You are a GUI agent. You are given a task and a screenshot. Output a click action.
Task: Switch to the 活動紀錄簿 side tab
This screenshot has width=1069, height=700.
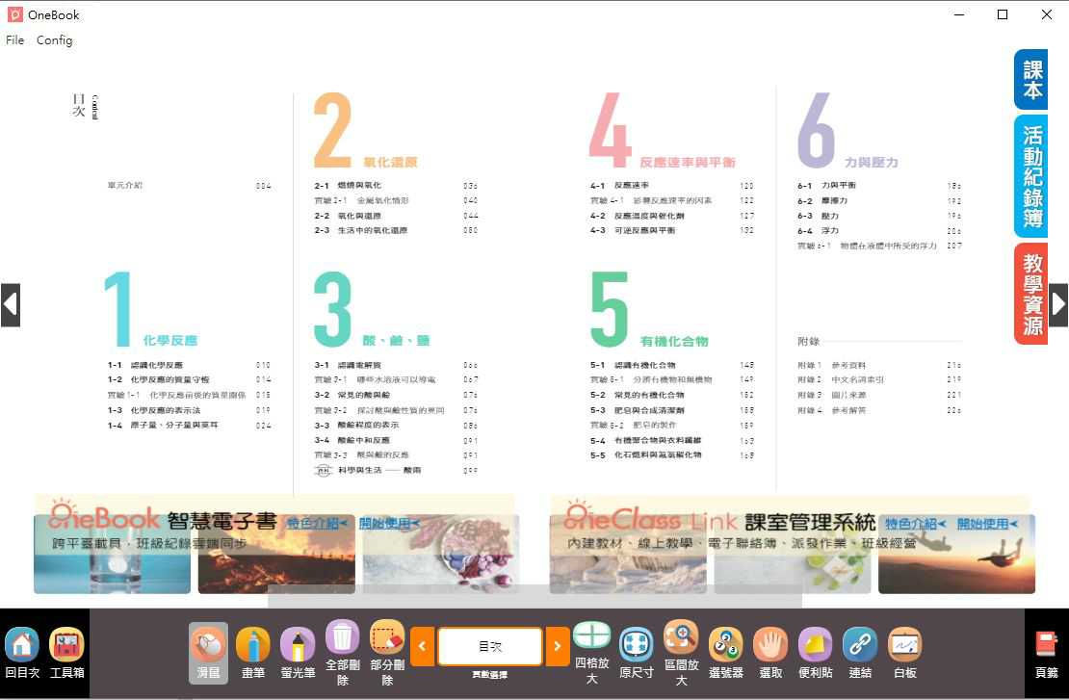click(x=1031, y=176)
